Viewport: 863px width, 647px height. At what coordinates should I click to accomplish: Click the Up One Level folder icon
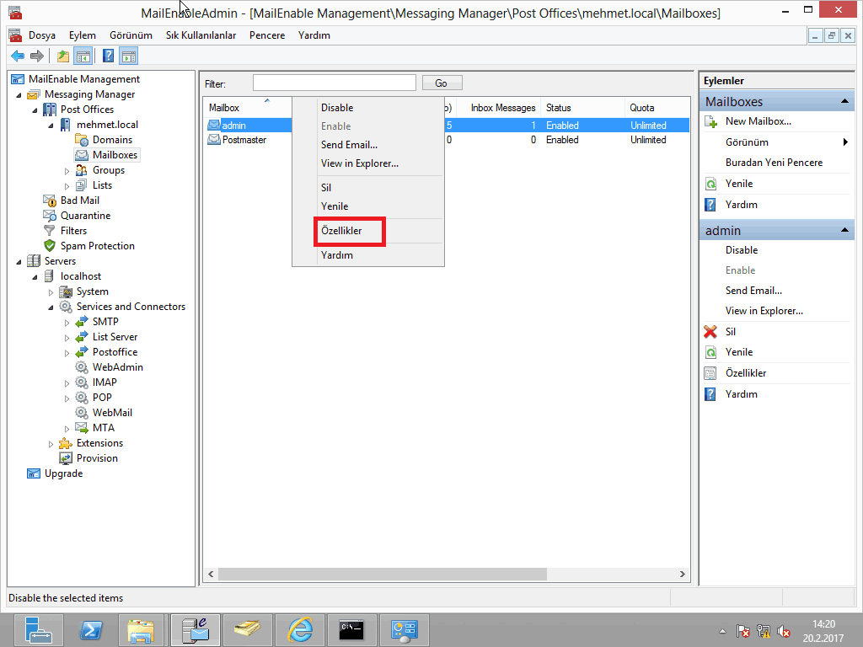(x=62, y=56)
